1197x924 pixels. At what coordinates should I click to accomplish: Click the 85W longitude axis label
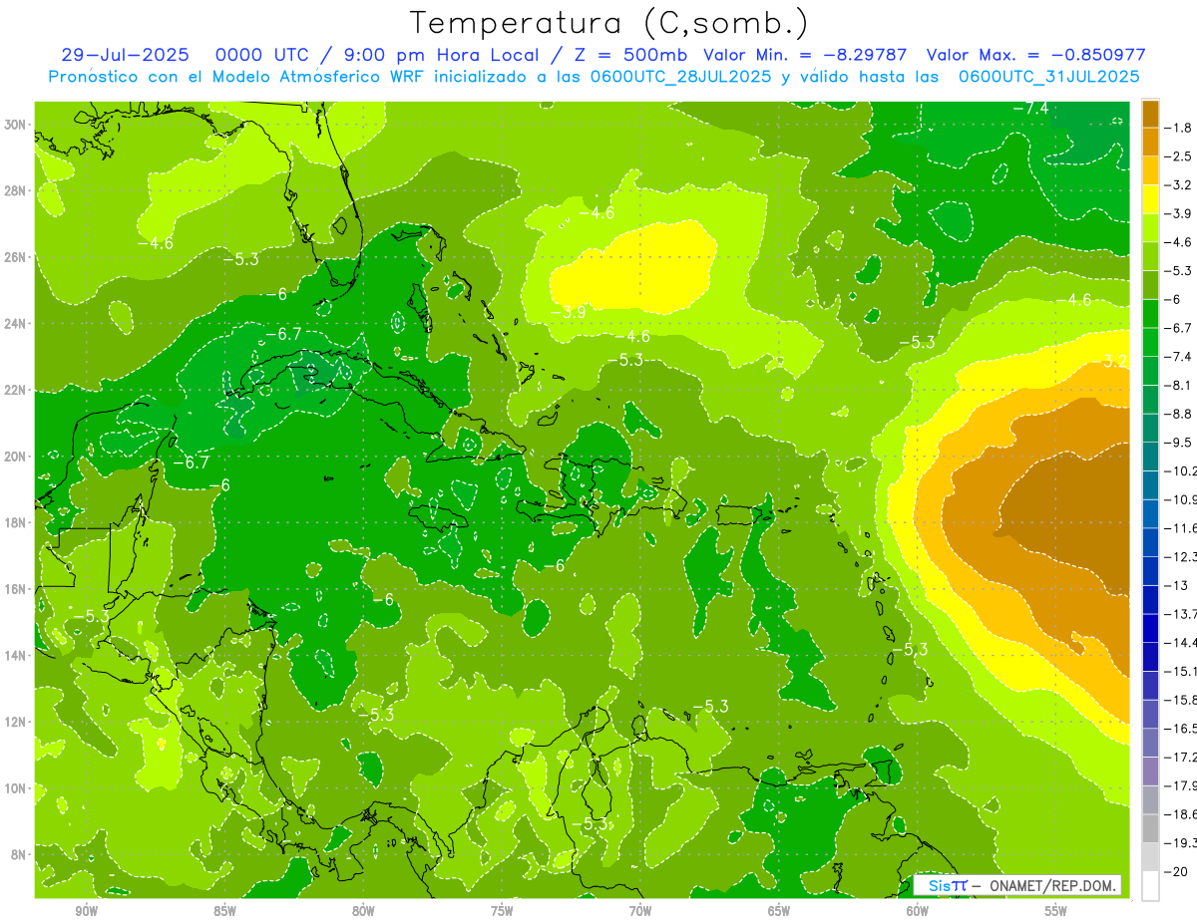[x=224, y=912]
